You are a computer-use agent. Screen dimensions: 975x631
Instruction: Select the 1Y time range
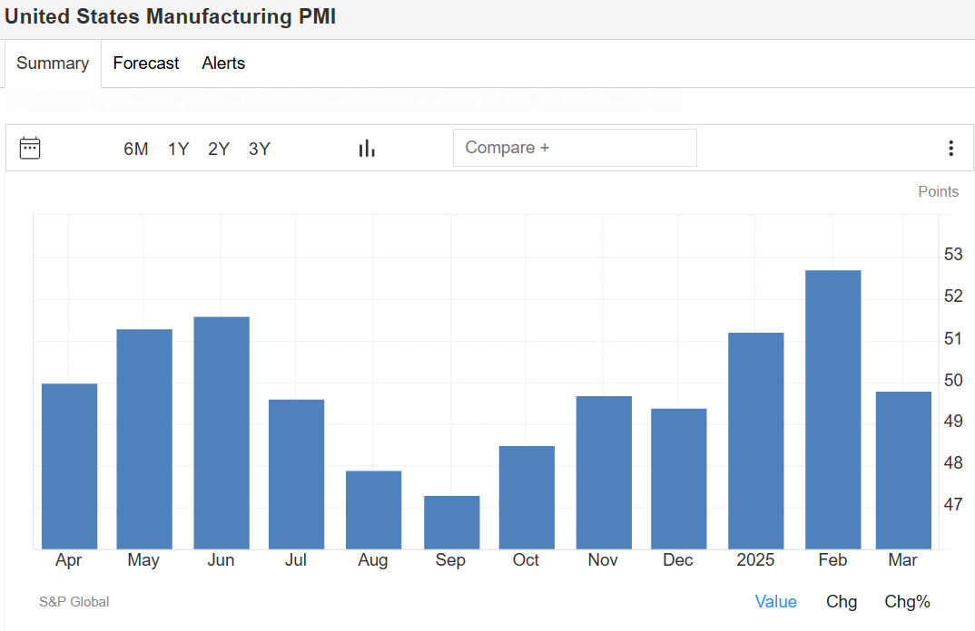pyautogui.click(x=178, y=149)
